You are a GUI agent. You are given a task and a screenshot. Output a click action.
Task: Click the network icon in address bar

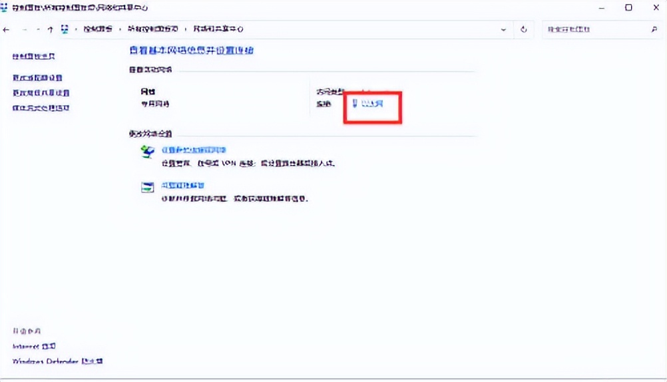(x=65, y=29)
